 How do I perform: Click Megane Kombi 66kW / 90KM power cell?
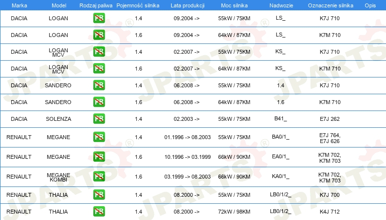point(234,177)
